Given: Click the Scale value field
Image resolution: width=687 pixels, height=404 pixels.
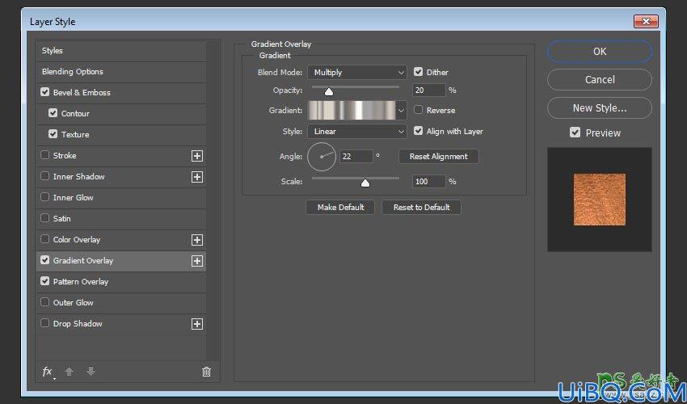Looking at the screenshot, I should [428, 182].
